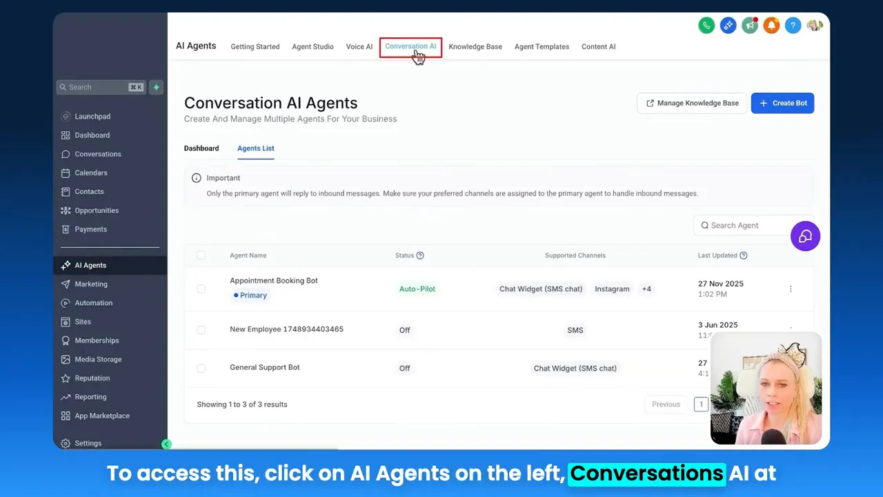The image size is (883, 497).
Task: Switch to the Agent Studio tab
Action: [312, 47]
